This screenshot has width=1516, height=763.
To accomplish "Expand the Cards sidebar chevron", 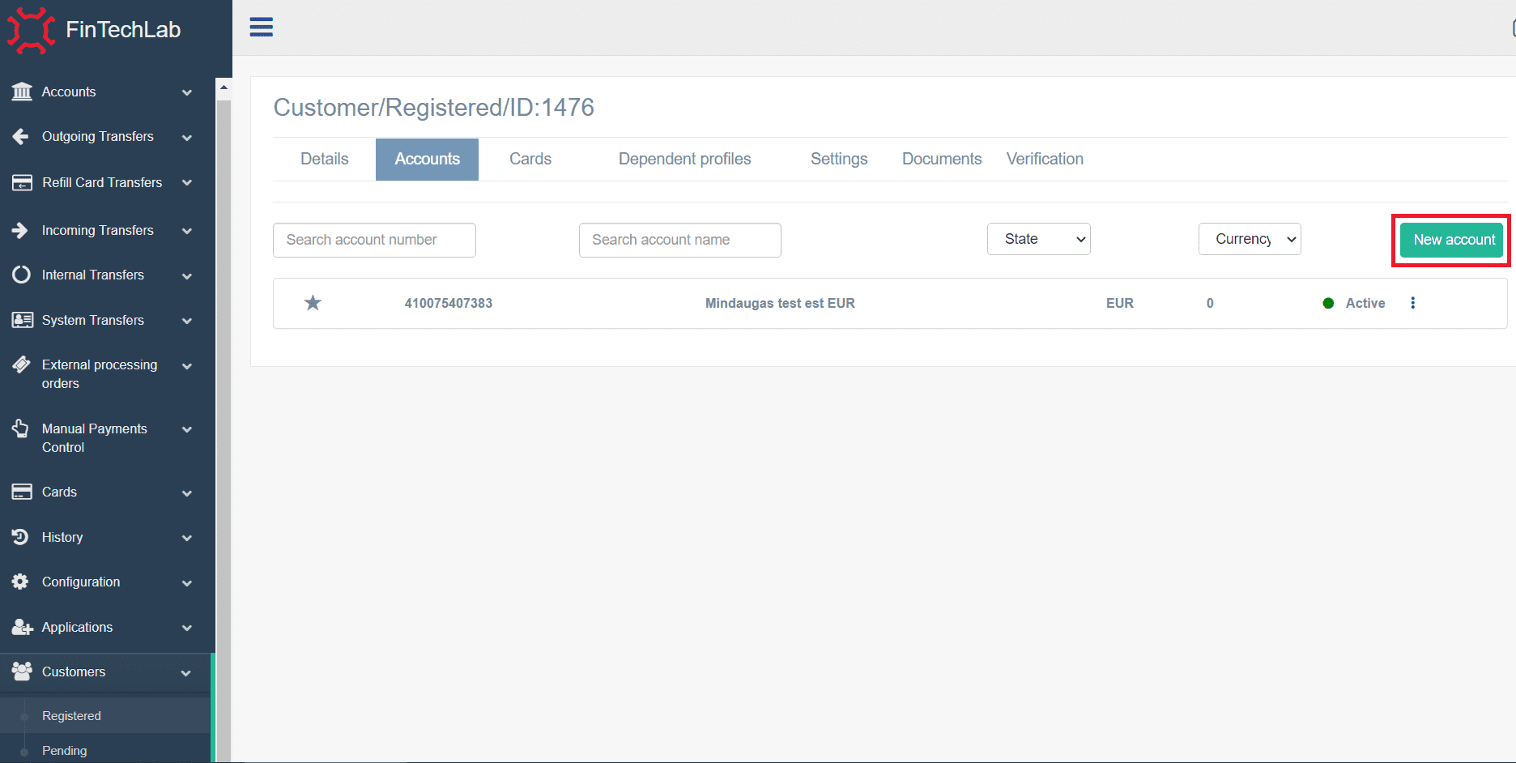I will coord(187,493).
